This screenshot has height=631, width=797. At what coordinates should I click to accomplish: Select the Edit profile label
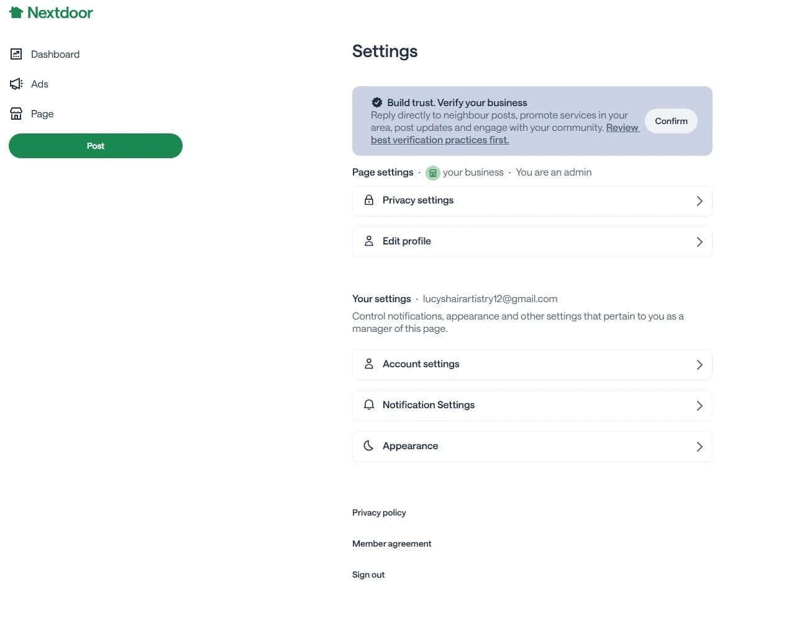click(x=407, y=241)
